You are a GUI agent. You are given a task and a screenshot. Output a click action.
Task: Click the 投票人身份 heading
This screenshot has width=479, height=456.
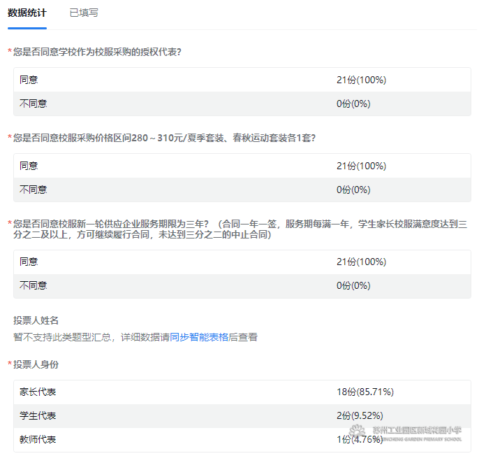[36, 364]
